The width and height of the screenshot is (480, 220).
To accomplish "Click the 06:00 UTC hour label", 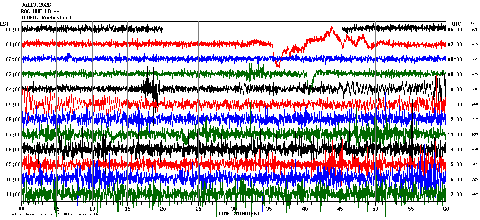I will click(x=455, y=30).
